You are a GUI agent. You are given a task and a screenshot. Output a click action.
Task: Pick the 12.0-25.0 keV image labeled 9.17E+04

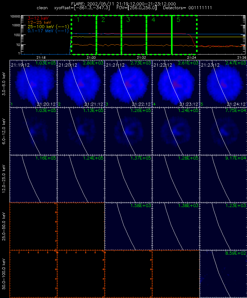click(x=223, y=179)
